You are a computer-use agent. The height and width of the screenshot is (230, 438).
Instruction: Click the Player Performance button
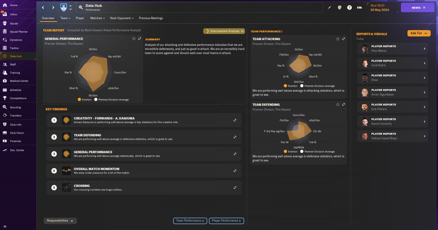click(x=227, y=221)
